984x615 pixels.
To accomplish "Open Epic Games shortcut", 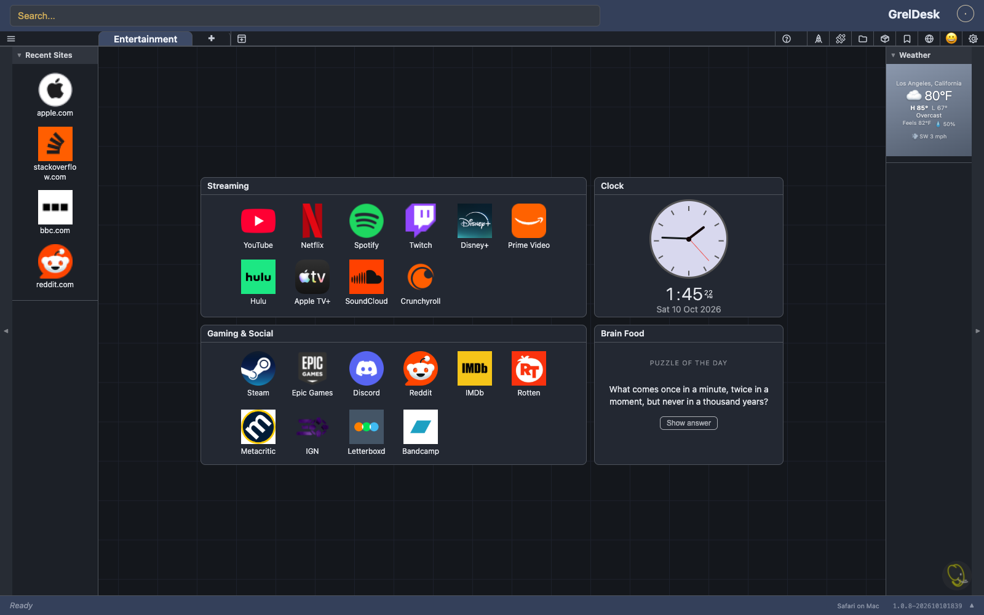I will pyautogui.click(x=312, y=374).
